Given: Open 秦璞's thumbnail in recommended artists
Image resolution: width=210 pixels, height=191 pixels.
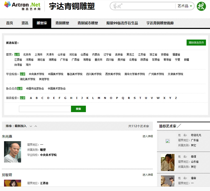Looking at the screenshot, I should [x=168, y=162].
